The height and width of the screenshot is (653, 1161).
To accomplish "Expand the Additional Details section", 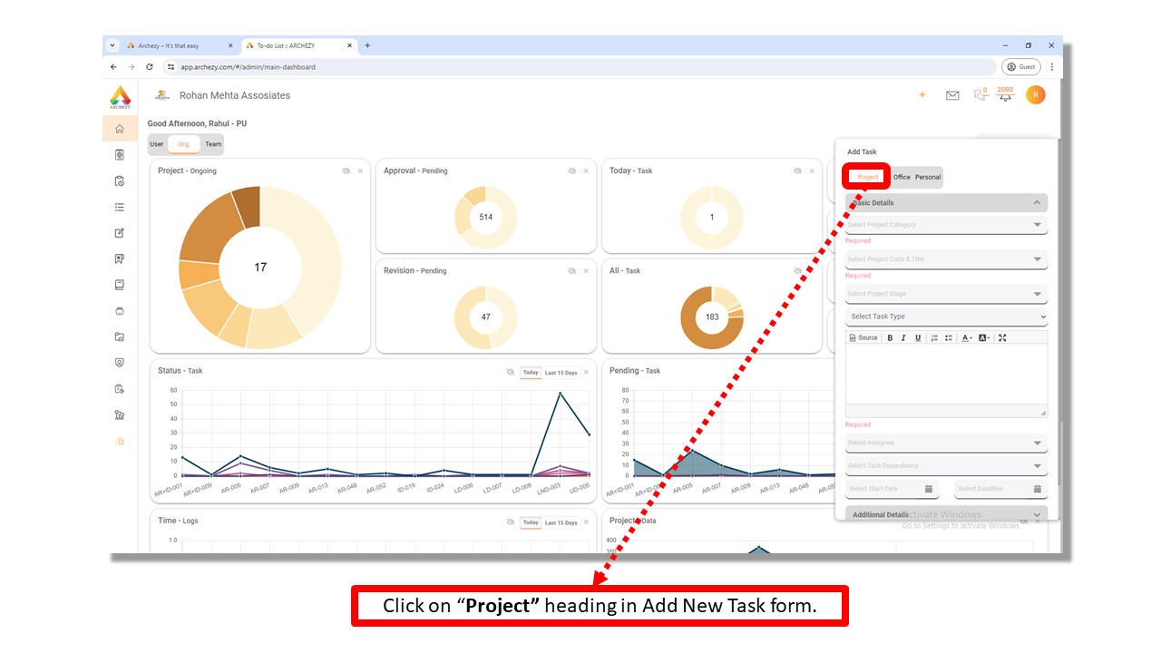I will (946, 515).
